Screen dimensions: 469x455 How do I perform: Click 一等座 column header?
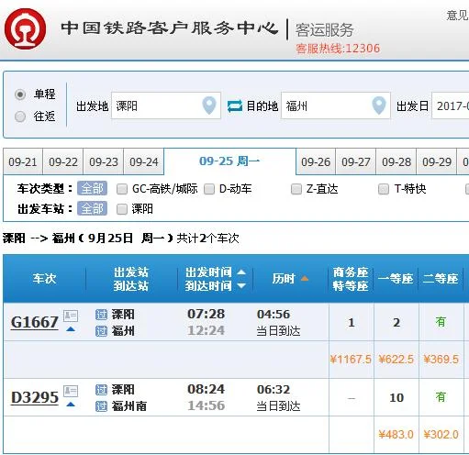point(396,279)
